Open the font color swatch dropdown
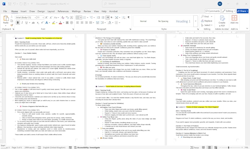Image resolution: width=250 pixels, height=149 pixels. coord(64,23)
